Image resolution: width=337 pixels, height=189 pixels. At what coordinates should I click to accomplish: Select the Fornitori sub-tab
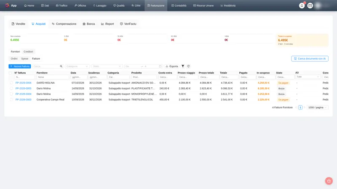[15, 52]
